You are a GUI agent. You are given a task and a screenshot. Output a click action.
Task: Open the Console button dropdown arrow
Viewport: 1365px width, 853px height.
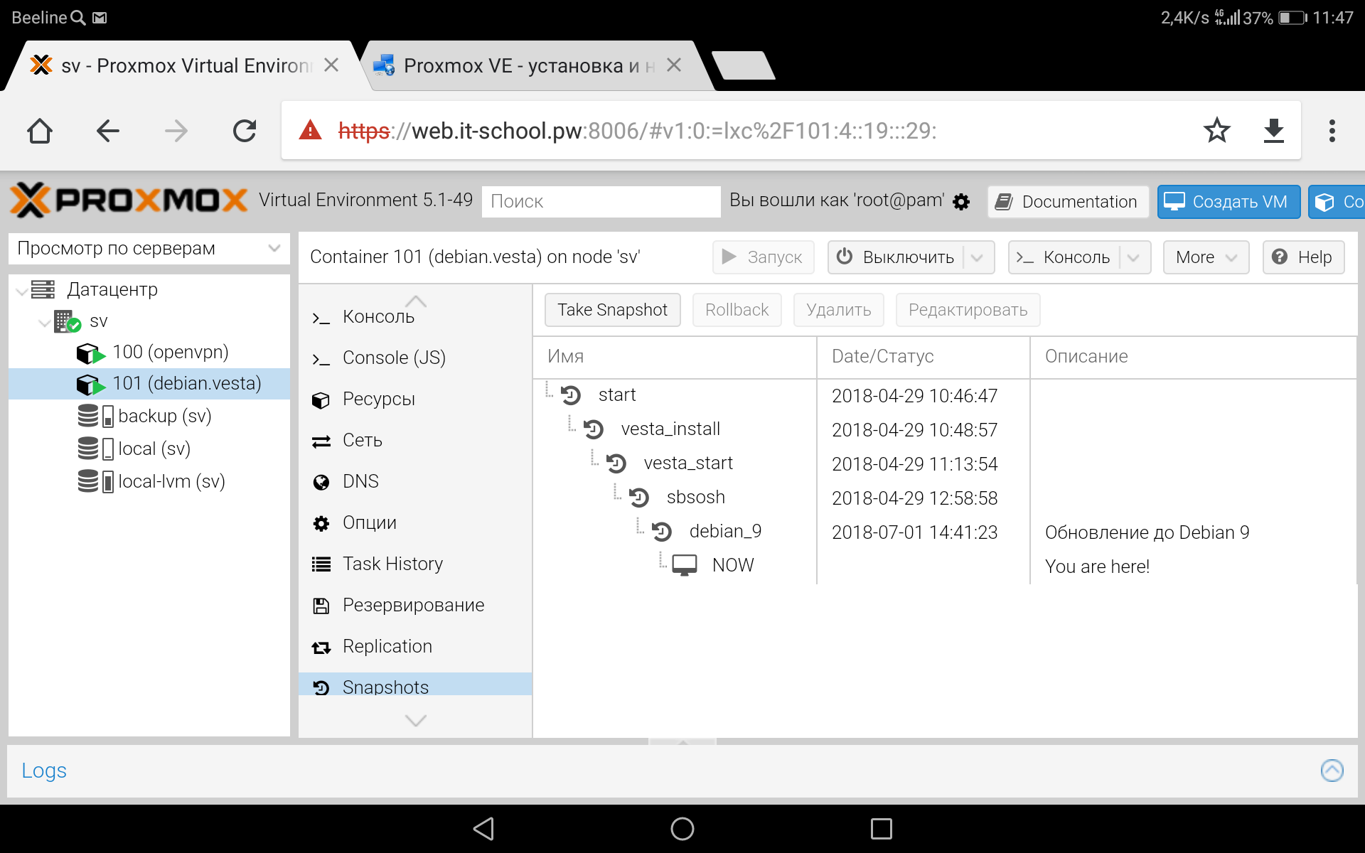coord(1134,257)
